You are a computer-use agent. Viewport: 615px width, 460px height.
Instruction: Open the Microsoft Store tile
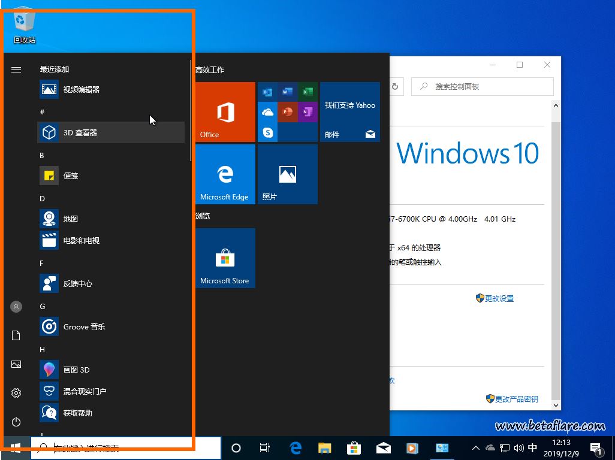tap(225, 258)
